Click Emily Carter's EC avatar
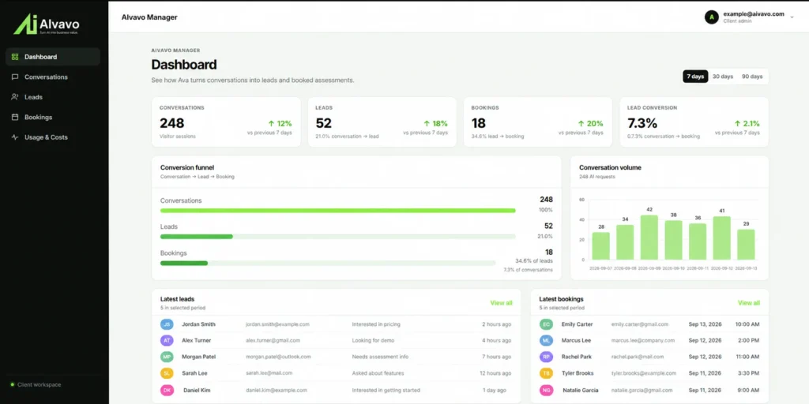Screen dimensions: 809x404 click(x=546, y=324)
